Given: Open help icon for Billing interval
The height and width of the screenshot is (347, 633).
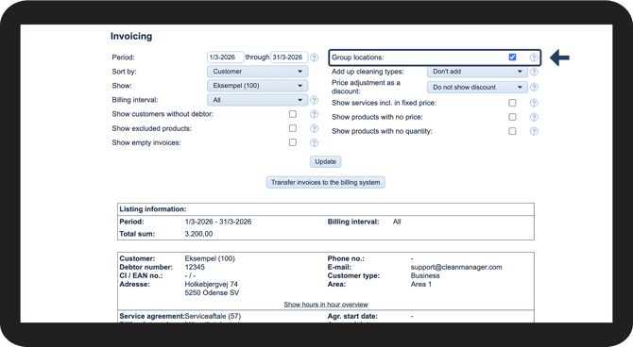Looking at the screenshot, I should 314,100.
